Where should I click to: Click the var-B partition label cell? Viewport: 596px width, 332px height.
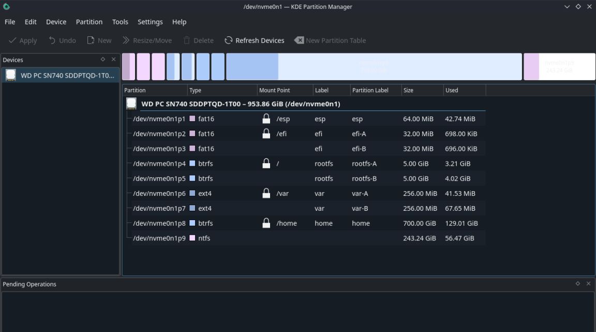point(360,208)
